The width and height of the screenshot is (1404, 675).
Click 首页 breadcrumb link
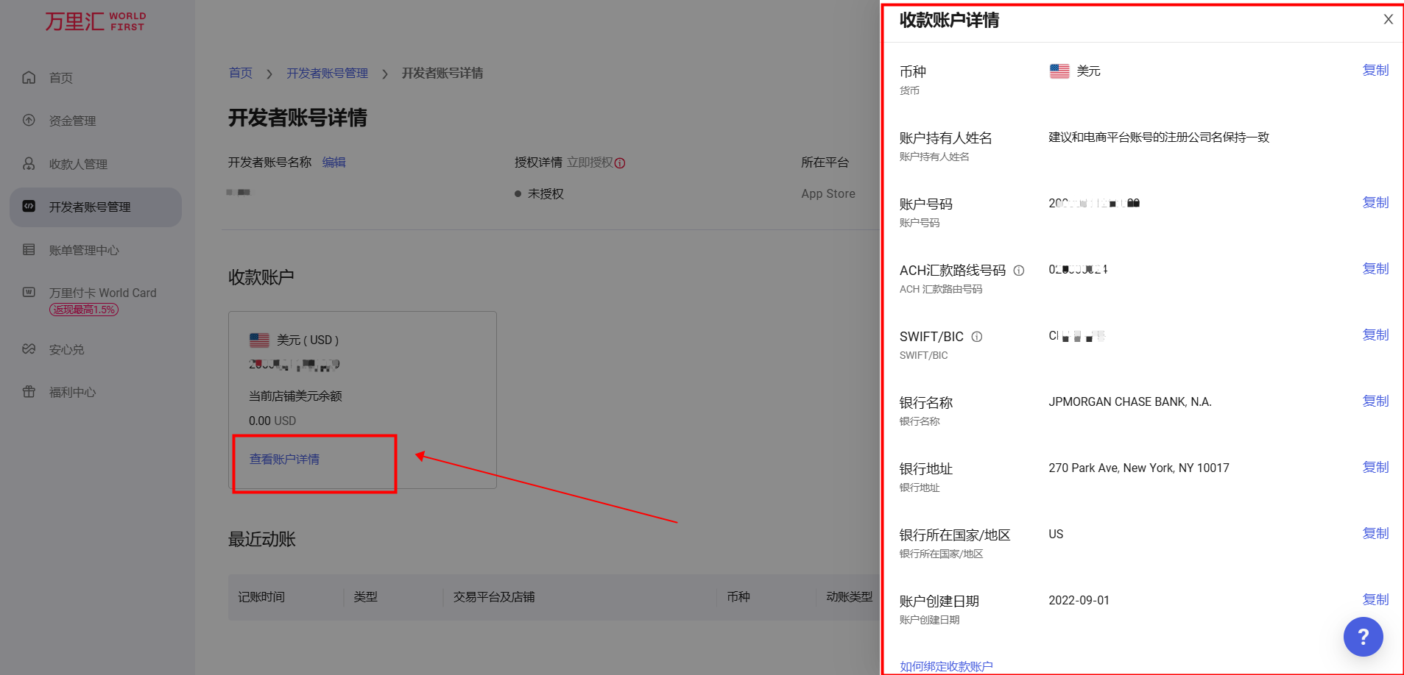(241, 73)
